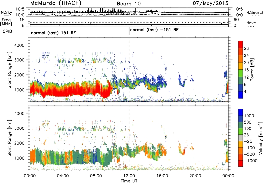
Task: Click the "Nave" legend label
Action: coord(251,23)
